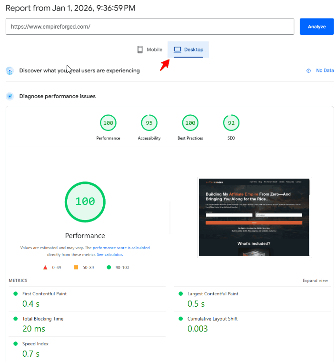Click the Cumulative Layout Shift label
This screenshot has width=336, height=362.
click(212, 319)
